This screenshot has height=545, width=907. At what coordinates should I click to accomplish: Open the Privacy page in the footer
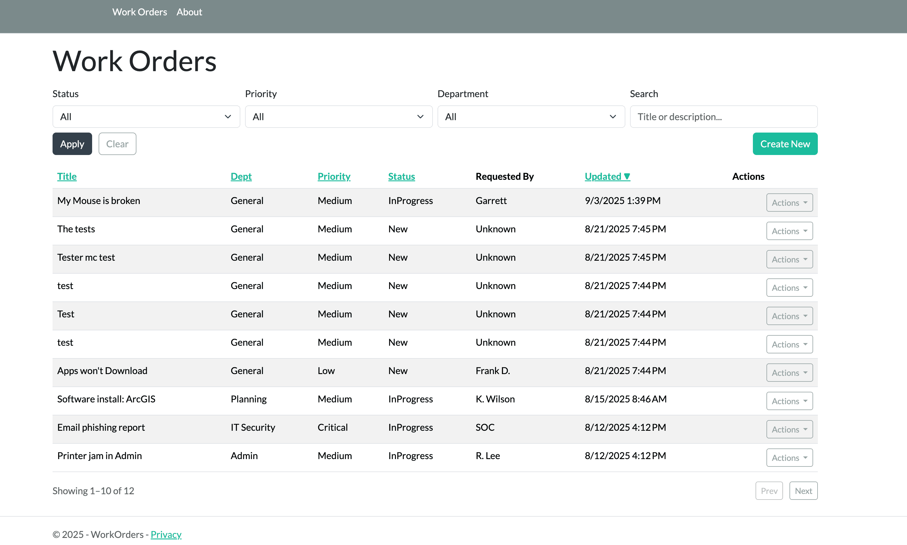click(x=166, y=534)
